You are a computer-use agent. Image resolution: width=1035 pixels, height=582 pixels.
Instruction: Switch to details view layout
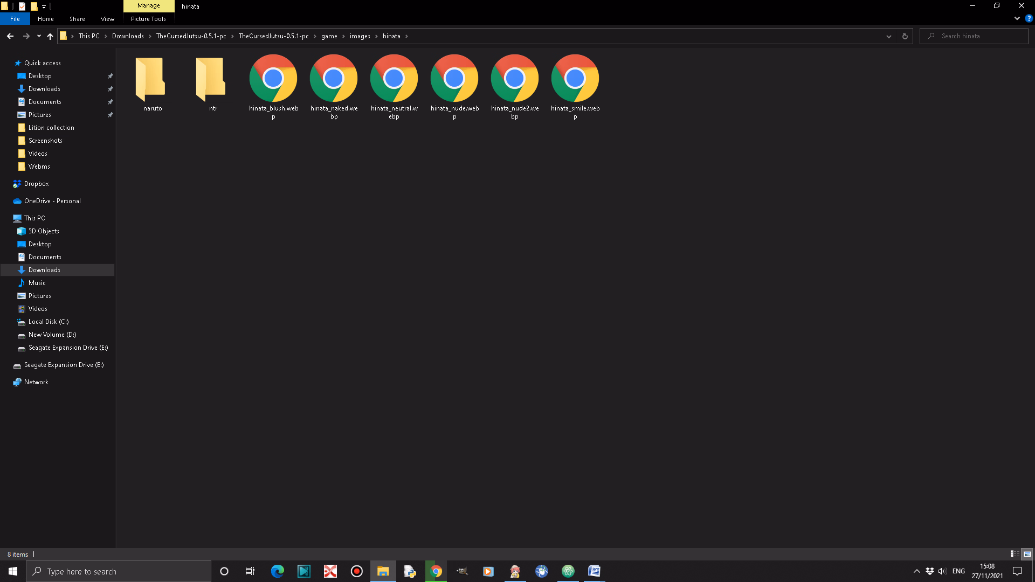click(x=1015, y=554)
